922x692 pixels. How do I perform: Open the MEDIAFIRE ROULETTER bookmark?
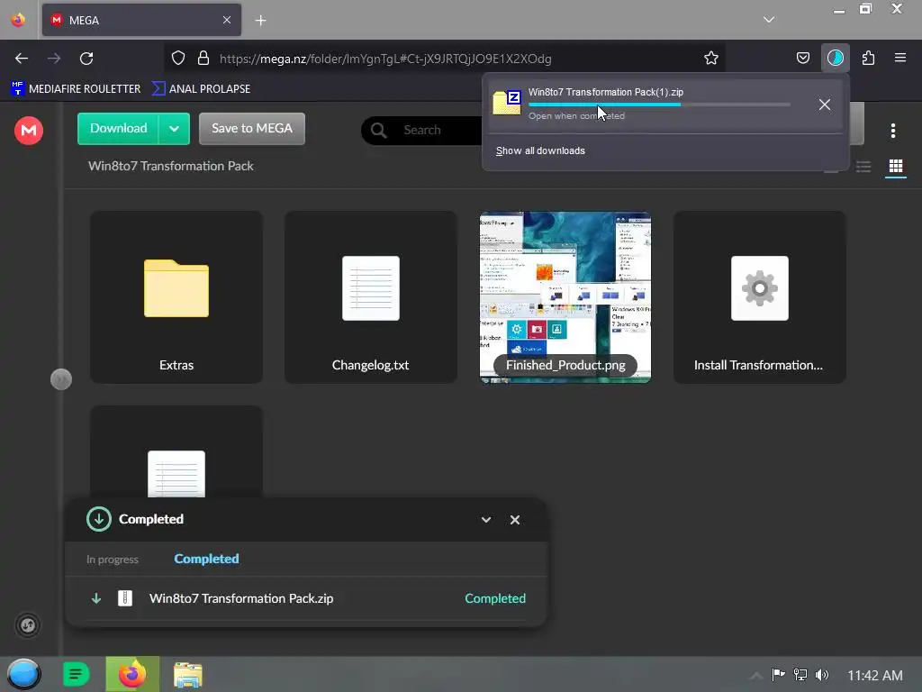click(76, 88)
